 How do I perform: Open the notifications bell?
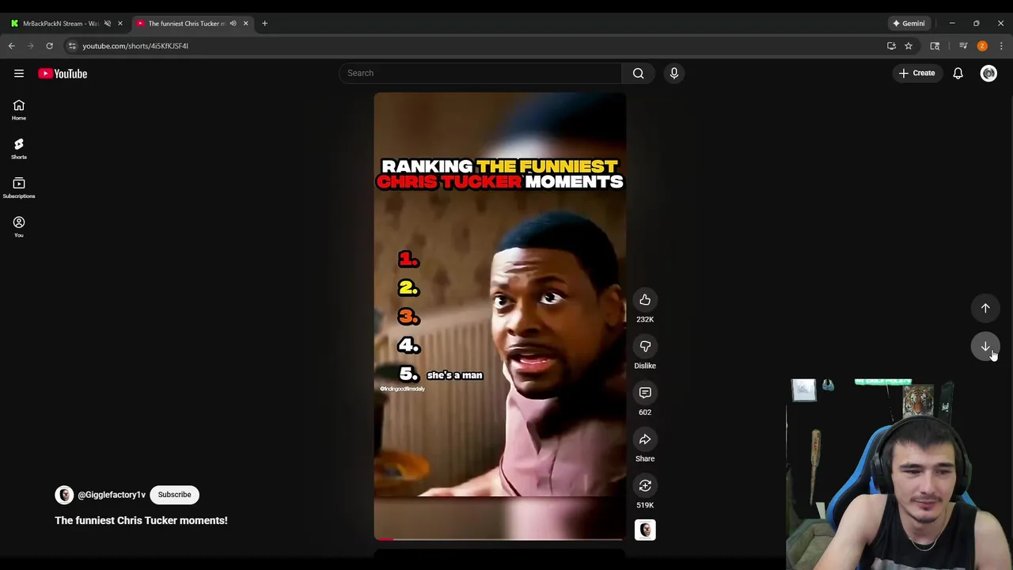pos(958,73)
